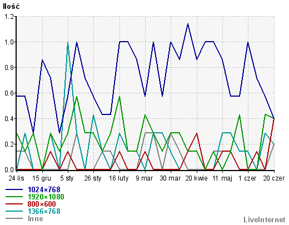Viewport: 289px width, 225px height.
Task: Click the blue line's highest peak above 1.0
Action: pyautogui.click(x=188, y=24)
